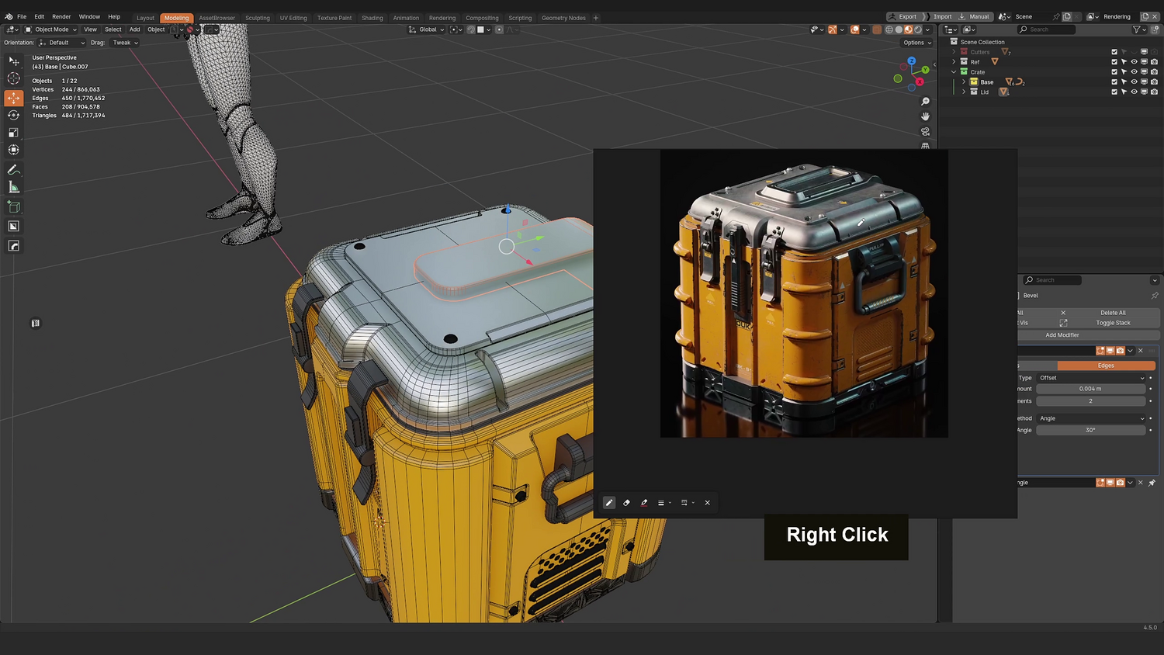
Task: Select the draw pen in the annotation toolbar
Action: tap(609, 503)
